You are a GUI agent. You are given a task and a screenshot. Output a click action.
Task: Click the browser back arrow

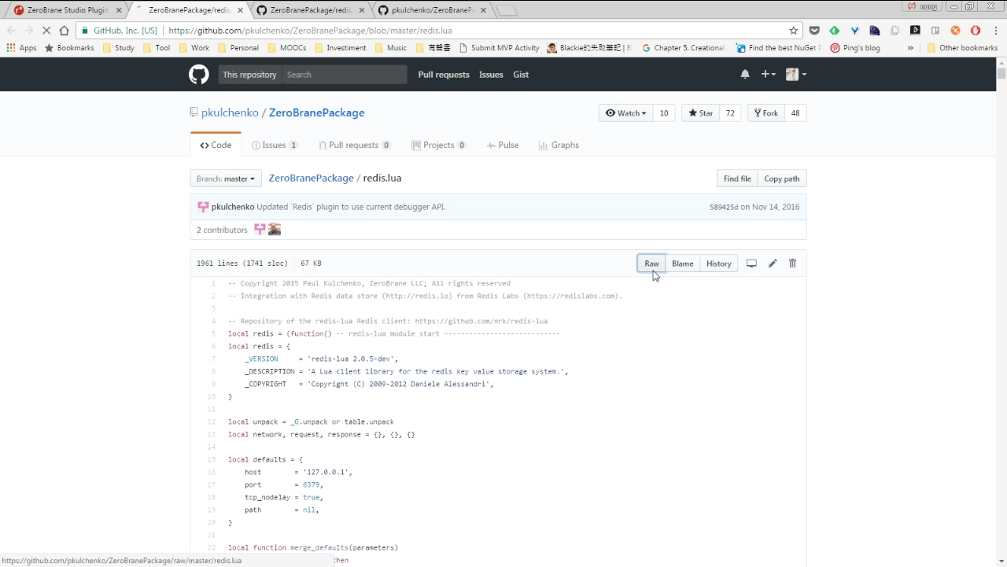click(x=11, y=31)
